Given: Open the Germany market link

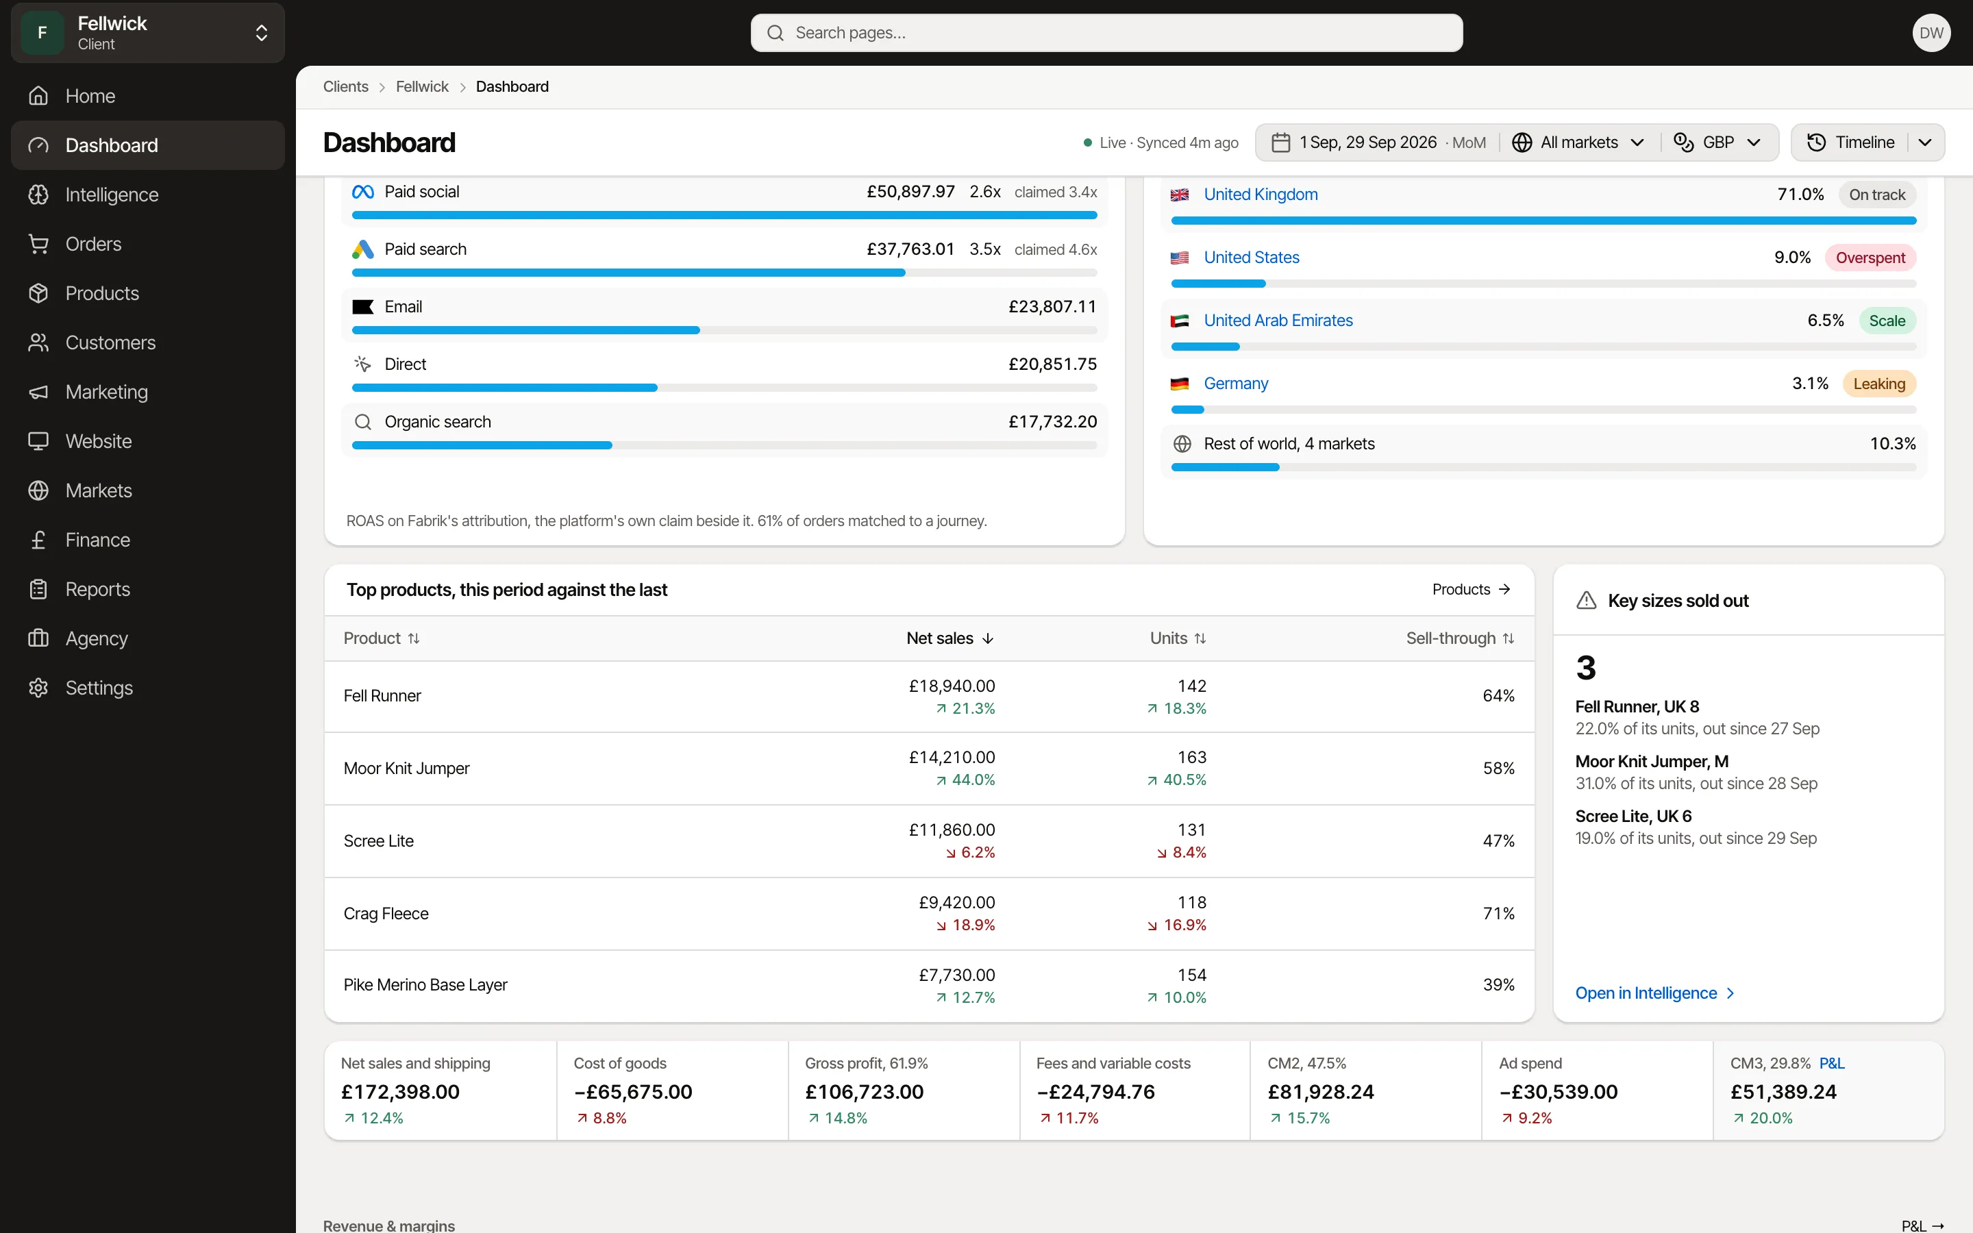Looking at the screenshot, I should 1235,384.
